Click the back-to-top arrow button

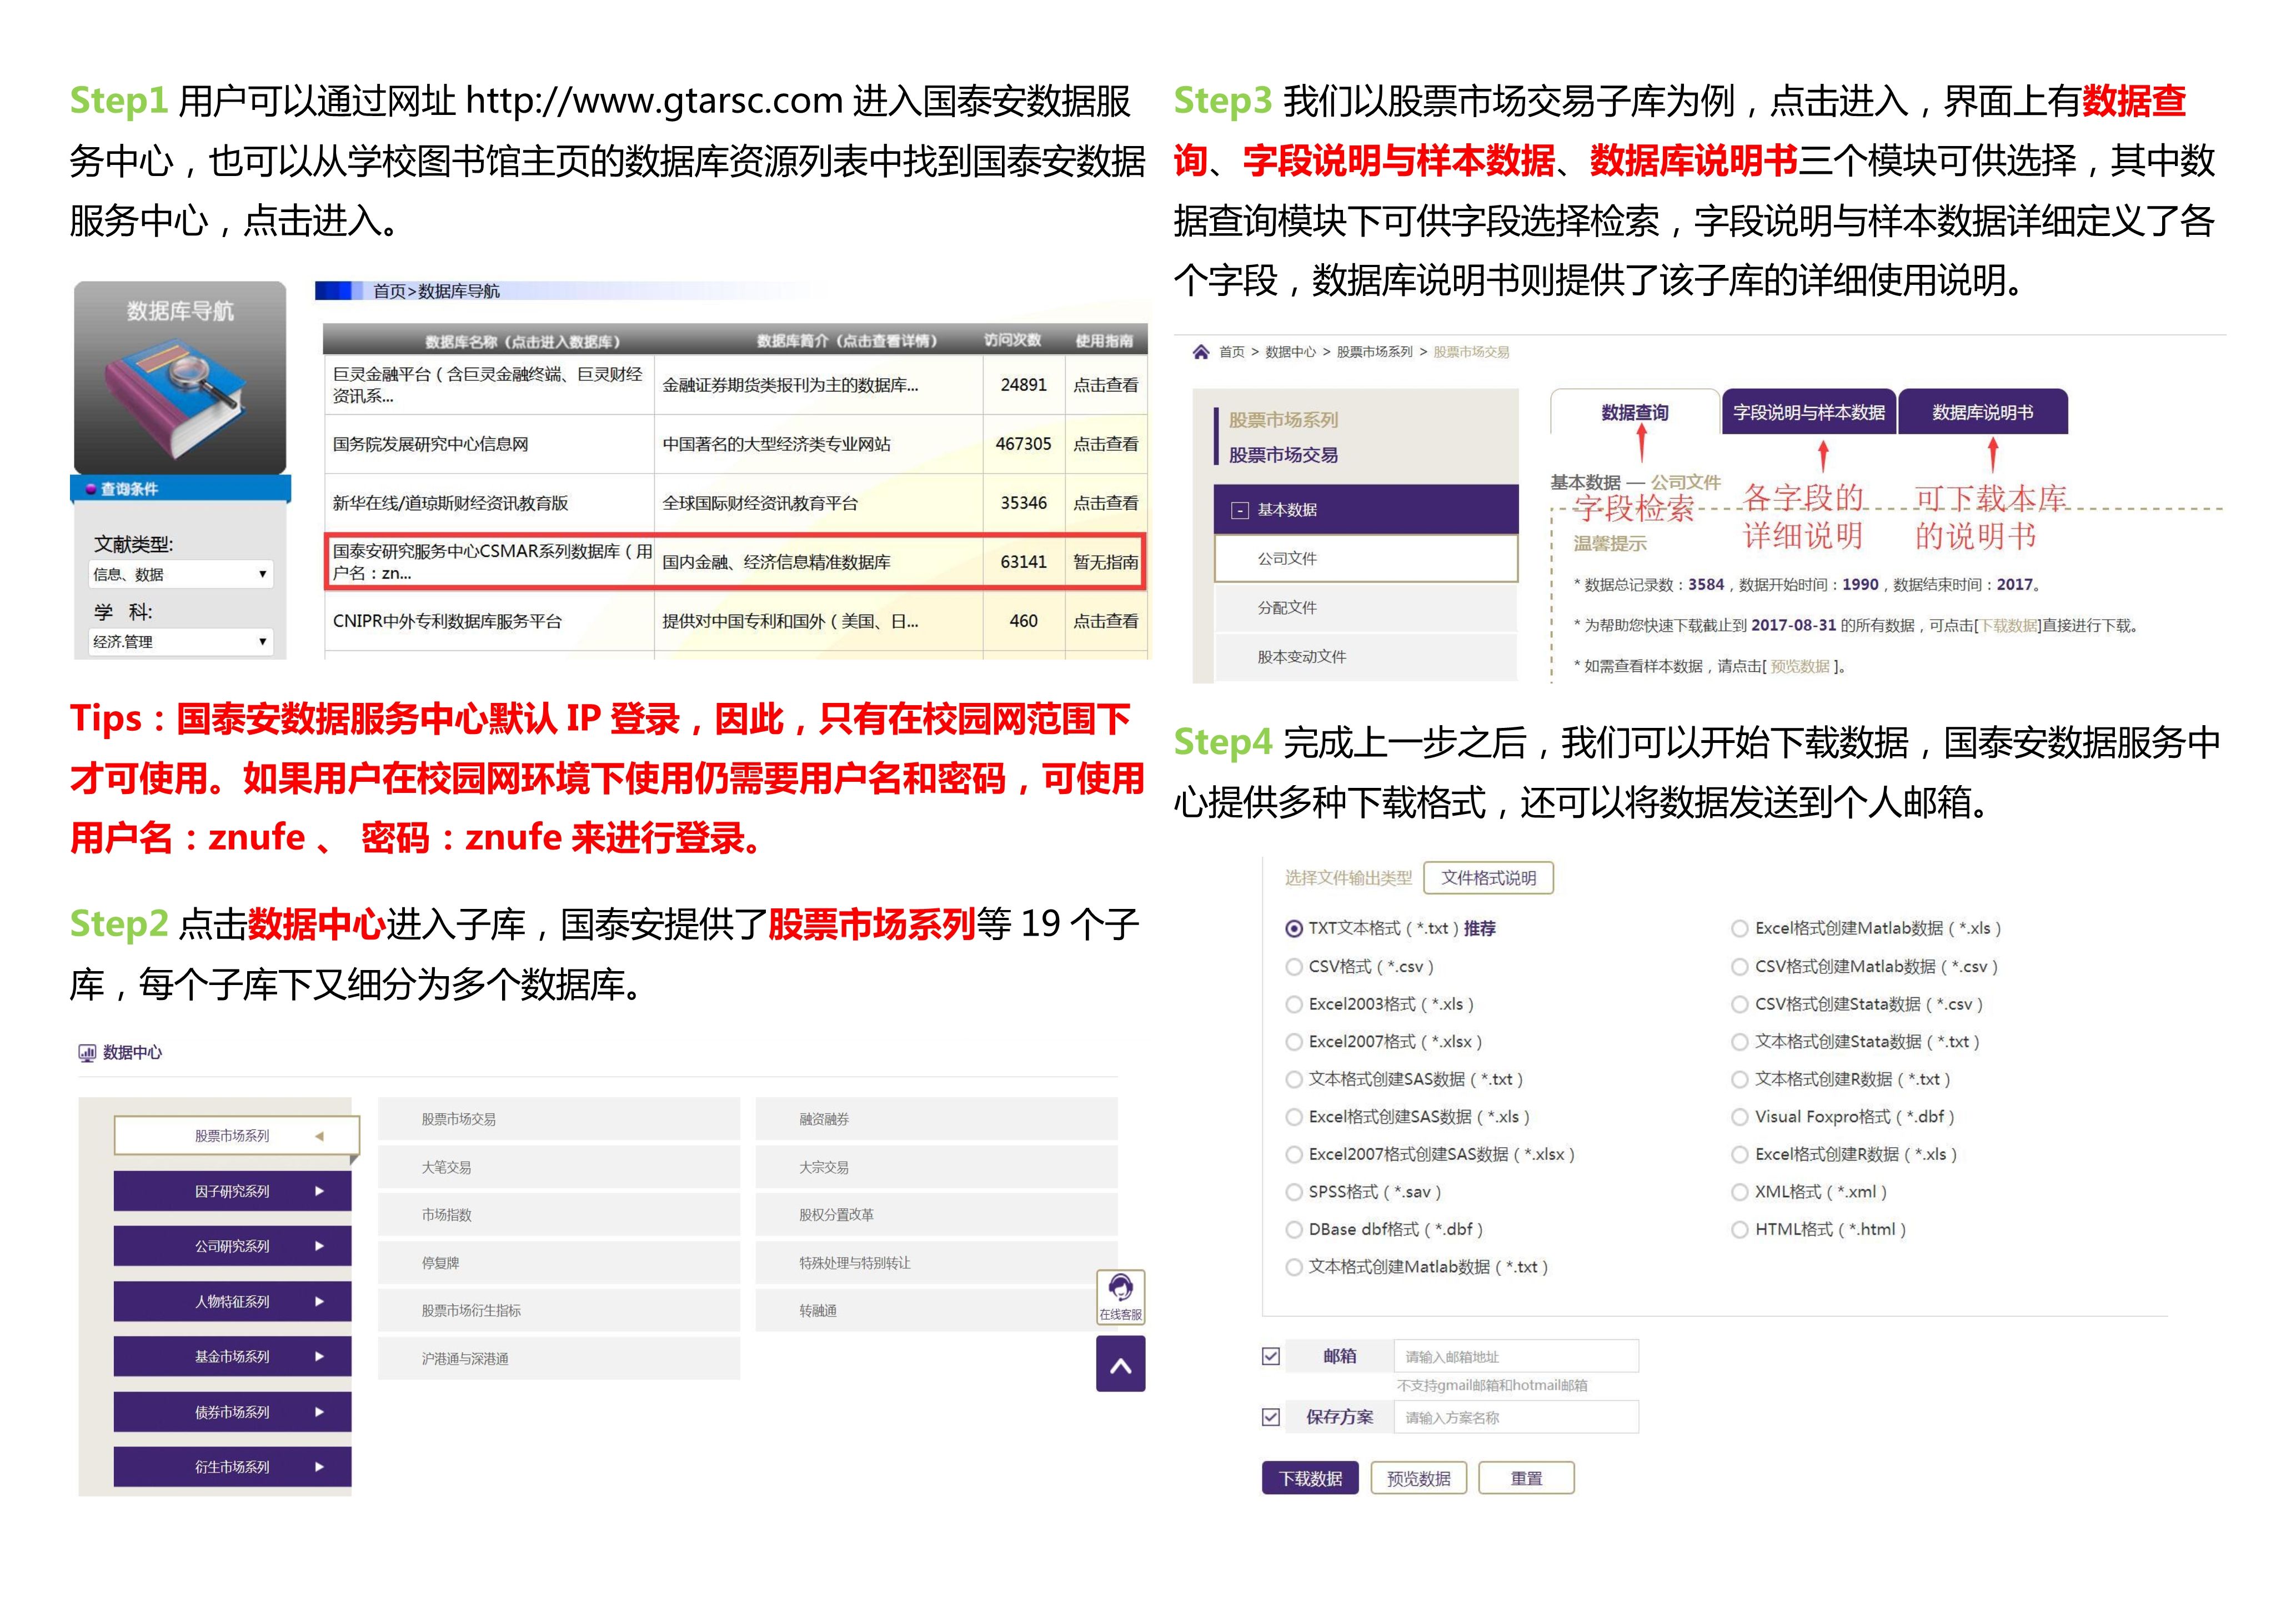[1120, 1365]
